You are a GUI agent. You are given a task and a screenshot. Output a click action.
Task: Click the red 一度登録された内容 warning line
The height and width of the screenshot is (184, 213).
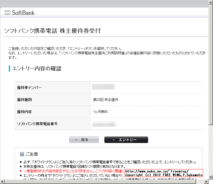click(73, 171)
